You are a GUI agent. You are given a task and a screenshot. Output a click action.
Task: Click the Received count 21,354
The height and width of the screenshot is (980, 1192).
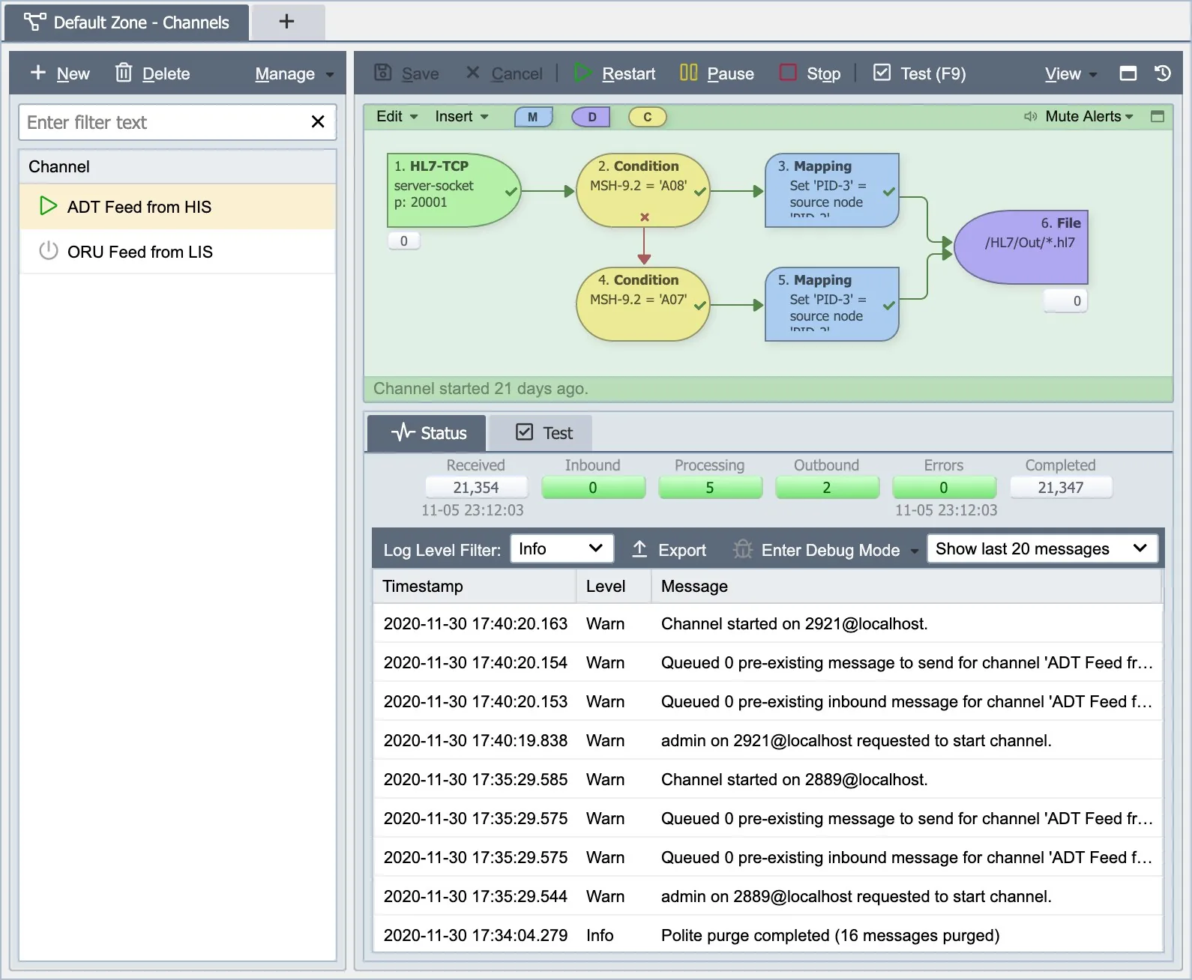pyautogui.click(x=476, y=488)
